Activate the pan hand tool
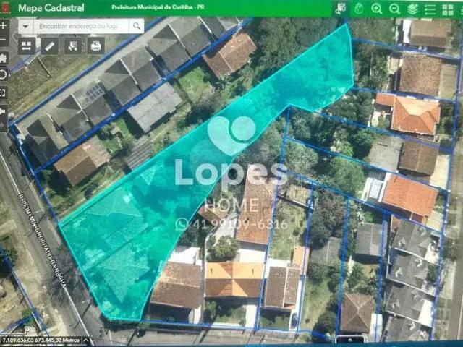The image size is (463, 347). [x=360, y=9]
